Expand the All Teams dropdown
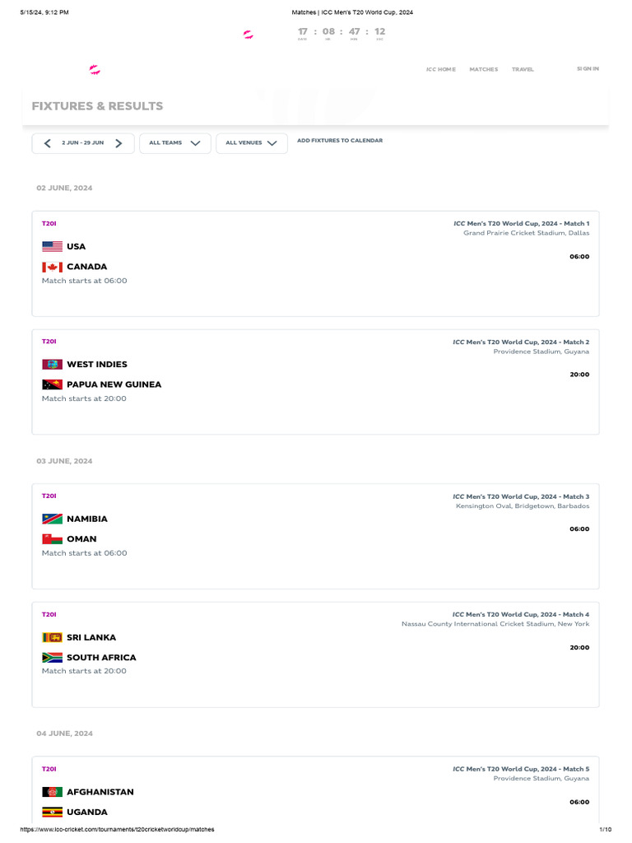The width and height of the screenshot is (632, 843). tap(174, 143)
